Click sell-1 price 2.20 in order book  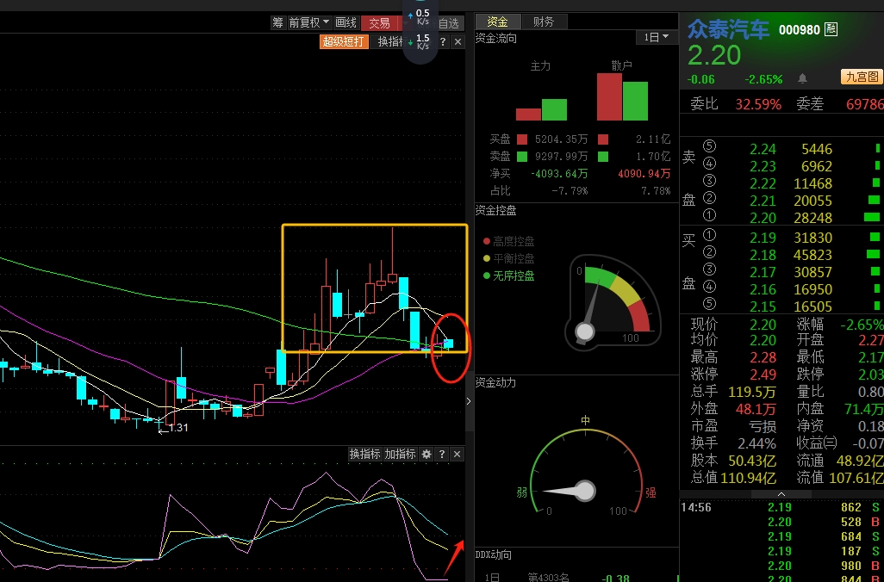pyautogui.click(x=763, y=218)
